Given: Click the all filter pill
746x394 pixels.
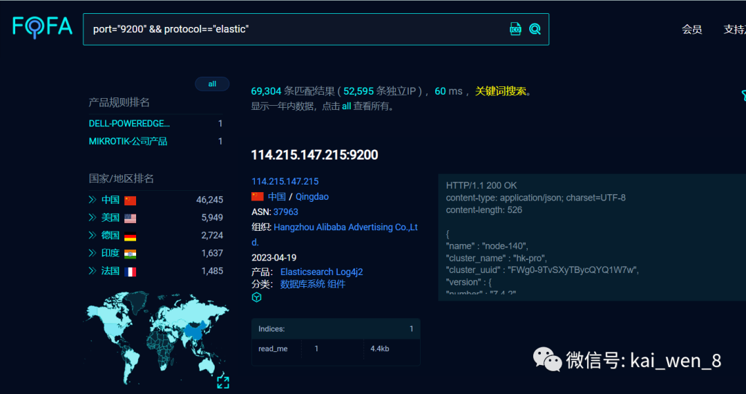Looking at the screenshot, I should pyautogui.click(x=212, y=84).
